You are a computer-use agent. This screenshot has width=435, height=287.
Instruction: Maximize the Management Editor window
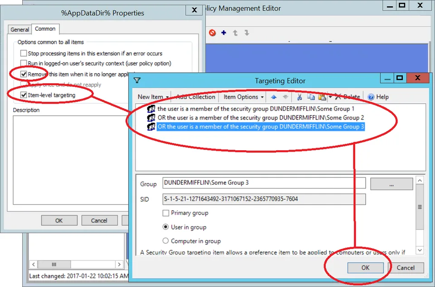(402, 5)
